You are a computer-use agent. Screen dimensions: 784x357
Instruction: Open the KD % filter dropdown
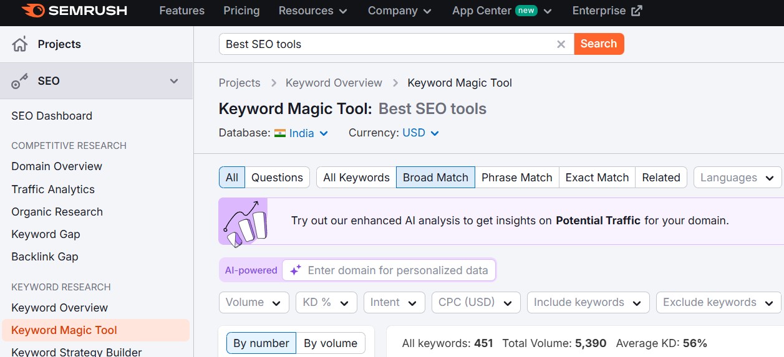point(326,302)
